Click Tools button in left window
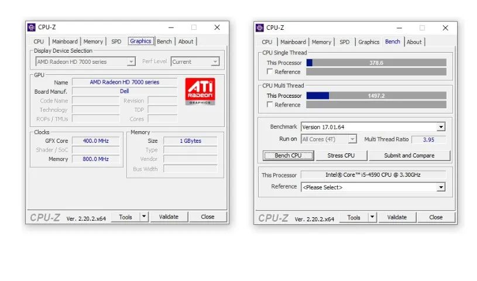 tap(126, 217)
